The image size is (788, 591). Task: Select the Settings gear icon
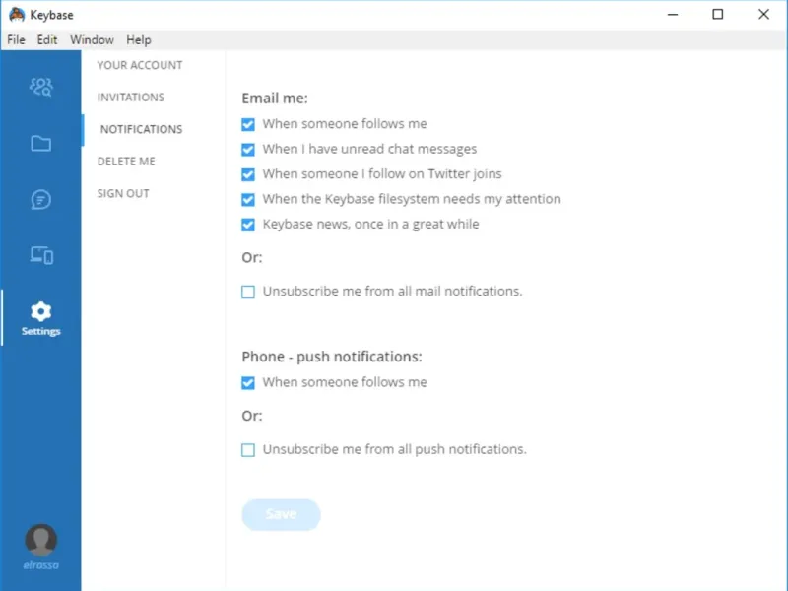point(40,312)
